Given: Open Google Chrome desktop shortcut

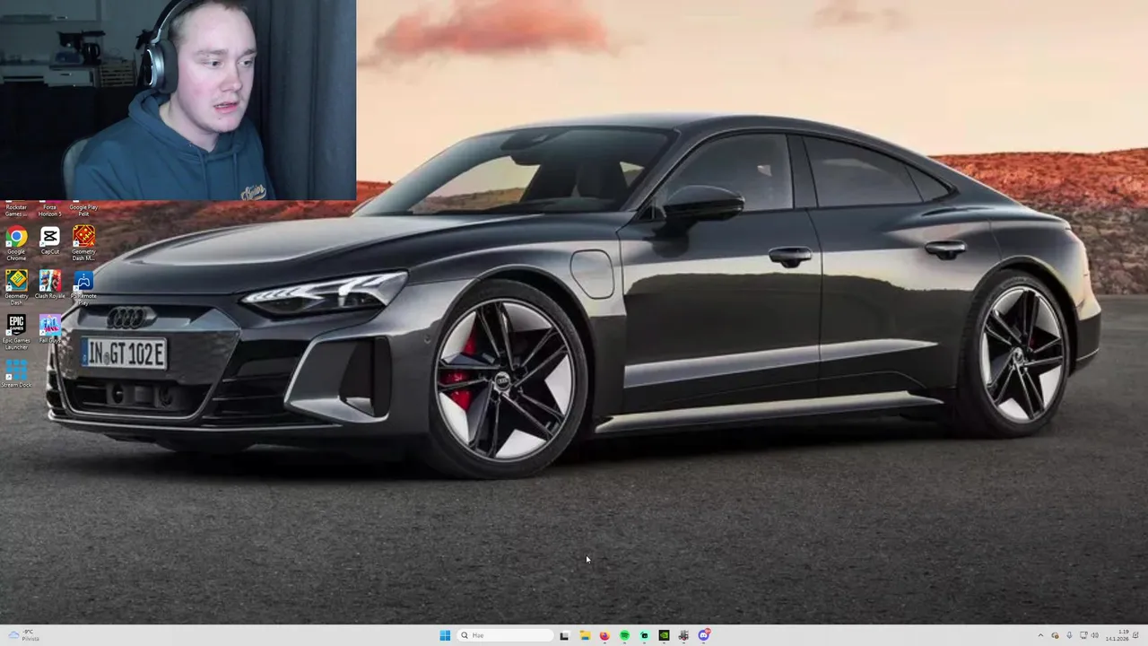Looking at the screenshot, I should [16, 242].
